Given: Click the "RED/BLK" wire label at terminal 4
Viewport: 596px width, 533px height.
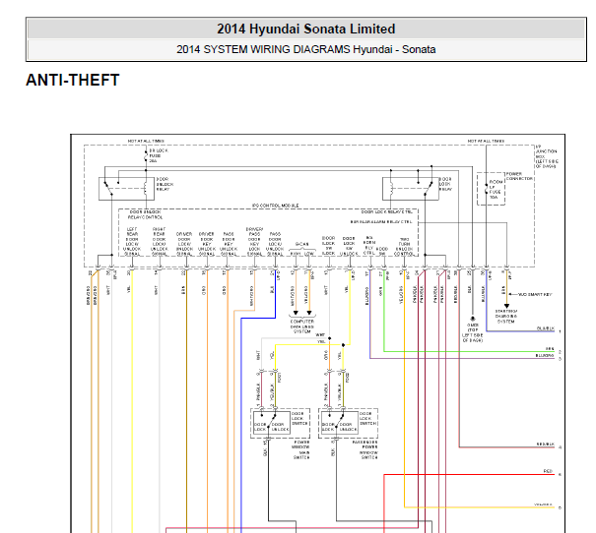Looking at the screenshot, I should click(x=546, y=444).
